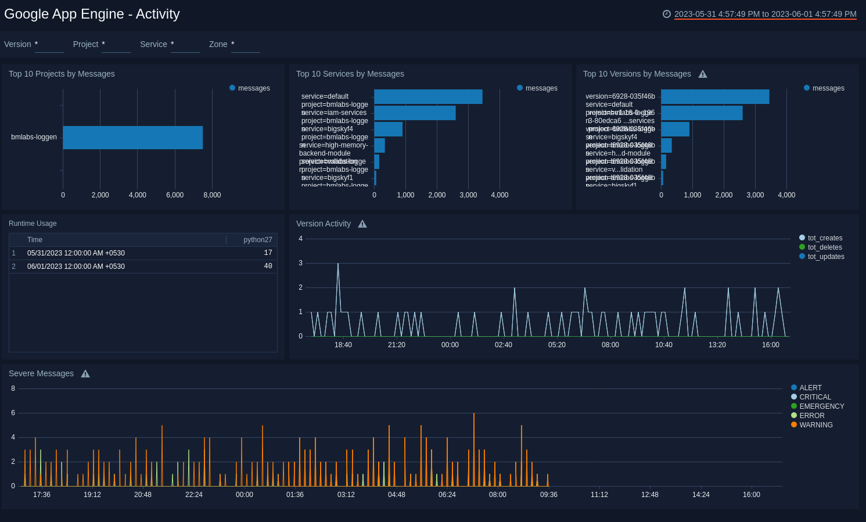The width and height of the screenshot is (866, 522).
Task: Sort Runtime Usage by the Time column
Action: pyautogui.click(x=35, y=240)
